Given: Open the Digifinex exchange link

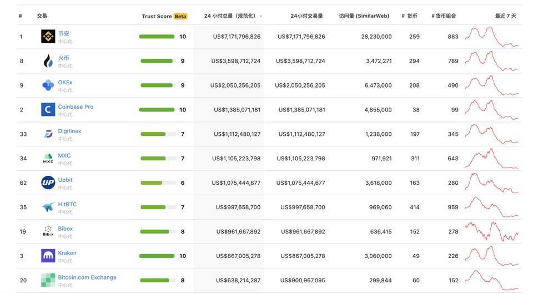Looking at the screenshot, I should tap(69, 131).
